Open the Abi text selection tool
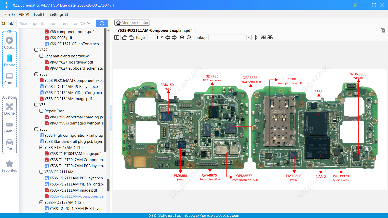This screenshot has width=388, height=218. (263, 37)
